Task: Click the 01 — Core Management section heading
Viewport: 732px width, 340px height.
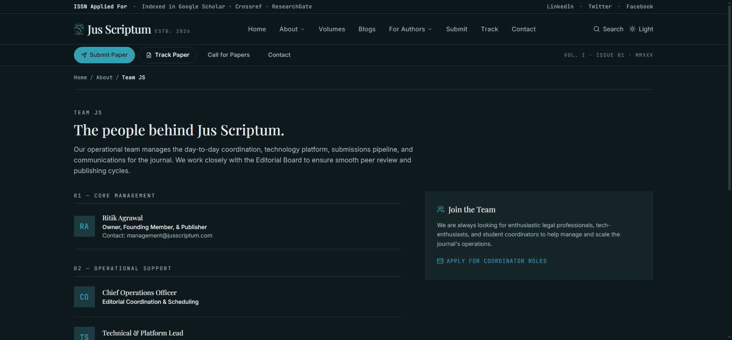Action: coord(114,196)
